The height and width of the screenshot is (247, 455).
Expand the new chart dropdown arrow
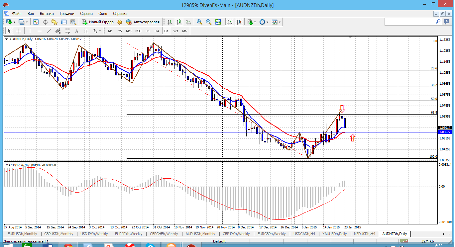click(14, 22)
